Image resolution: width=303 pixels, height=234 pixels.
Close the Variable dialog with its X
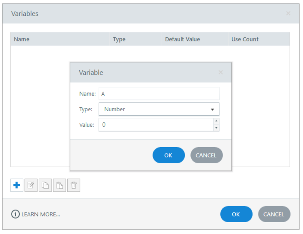[220, 72]
